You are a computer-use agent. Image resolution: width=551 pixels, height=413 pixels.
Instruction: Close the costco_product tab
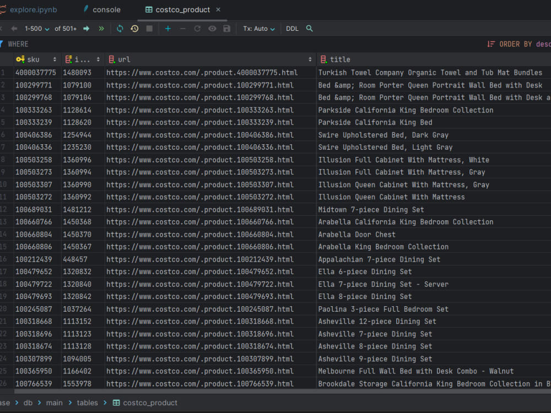click(x=218, y=9)
